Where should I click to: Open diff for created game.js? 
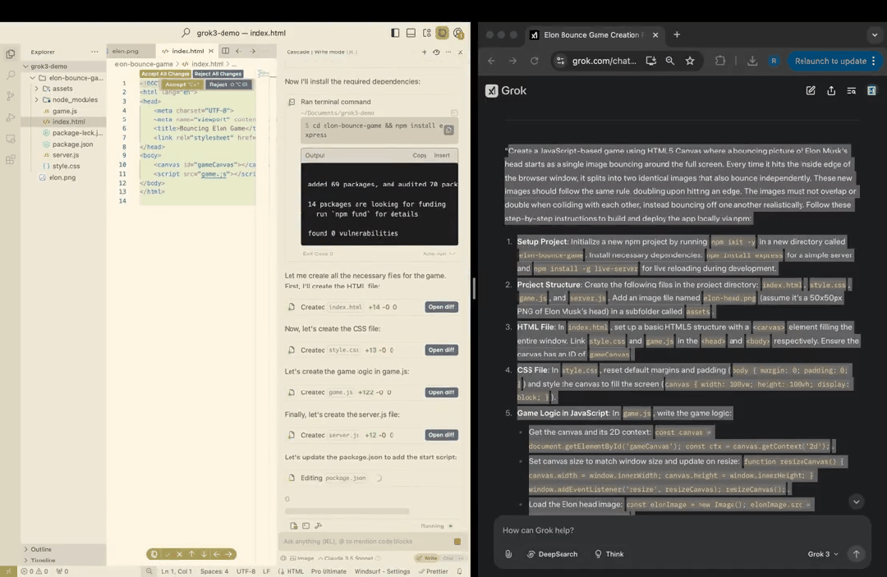tap(441, 392)
